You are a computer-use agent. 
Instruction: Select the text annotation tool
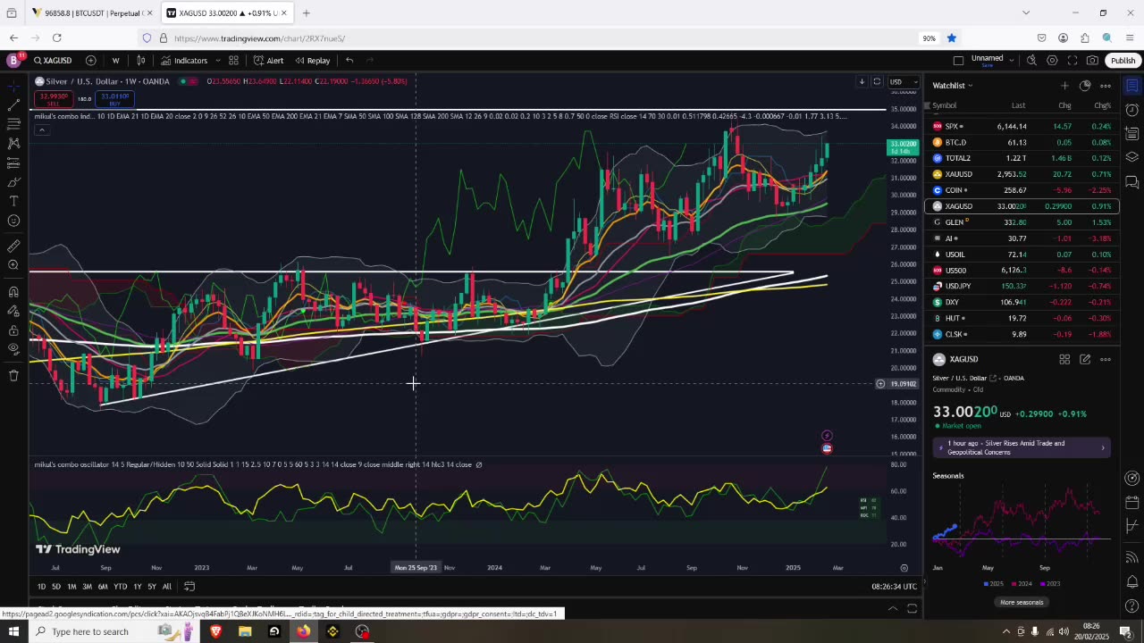coord(13,201)
